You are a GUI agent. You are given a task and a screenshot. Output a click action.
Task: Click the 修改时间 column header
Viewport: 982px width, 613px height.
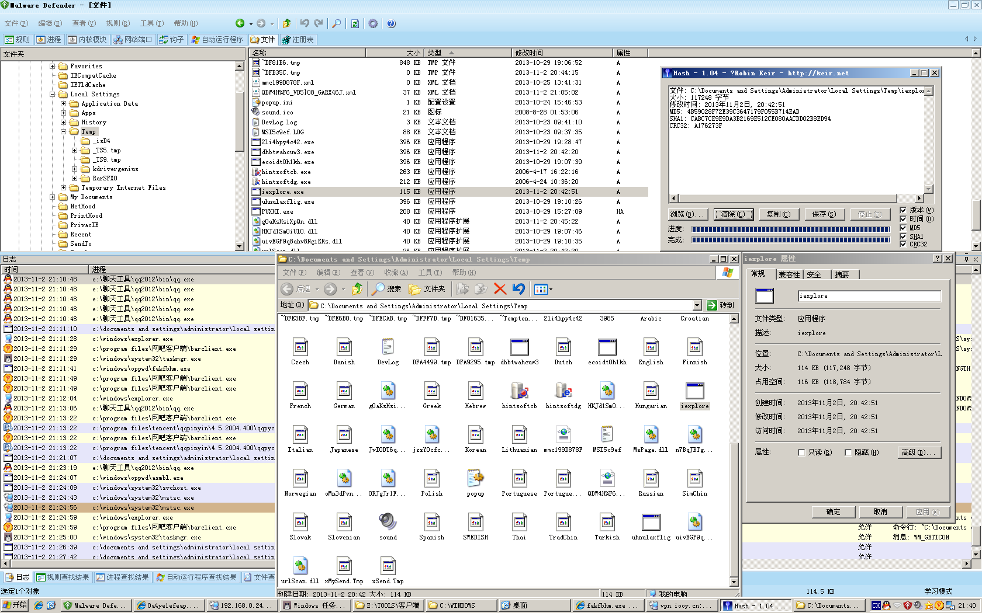tap(562, 53)
